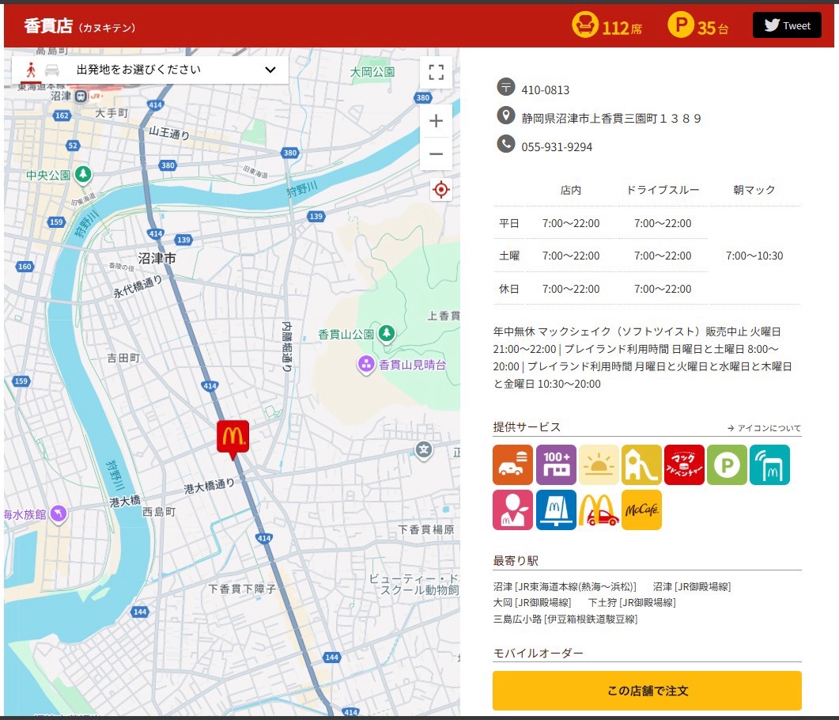
Task: Open the departure point dropdown
Action: click(150, 70)
